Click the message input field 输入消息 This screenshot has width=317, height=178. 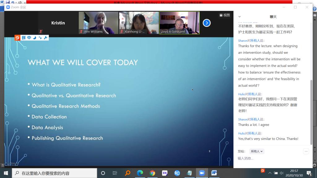[272, 159]
